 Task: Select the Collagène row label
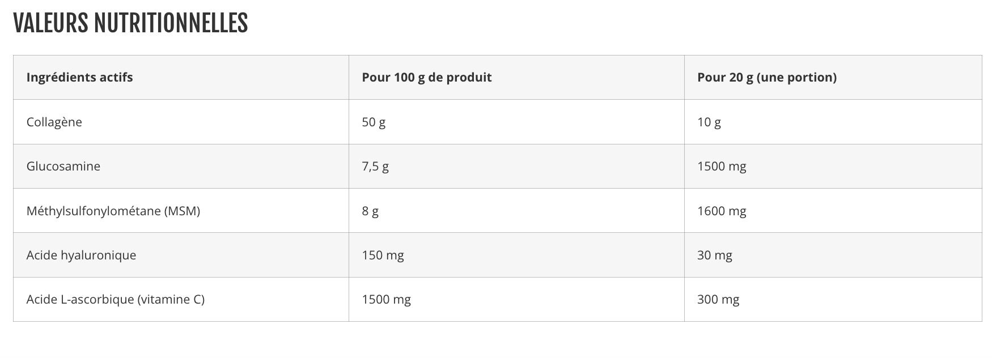click(x=54, y=122)
